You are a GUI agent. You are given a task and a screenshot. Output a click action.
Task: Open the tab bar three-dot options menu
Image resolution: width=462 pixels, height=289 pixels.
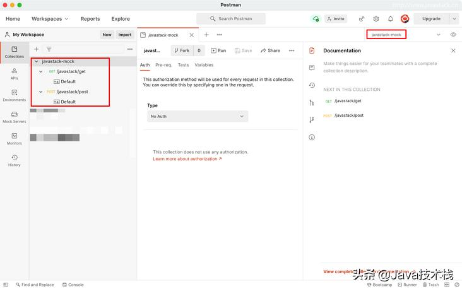point(220,35)
